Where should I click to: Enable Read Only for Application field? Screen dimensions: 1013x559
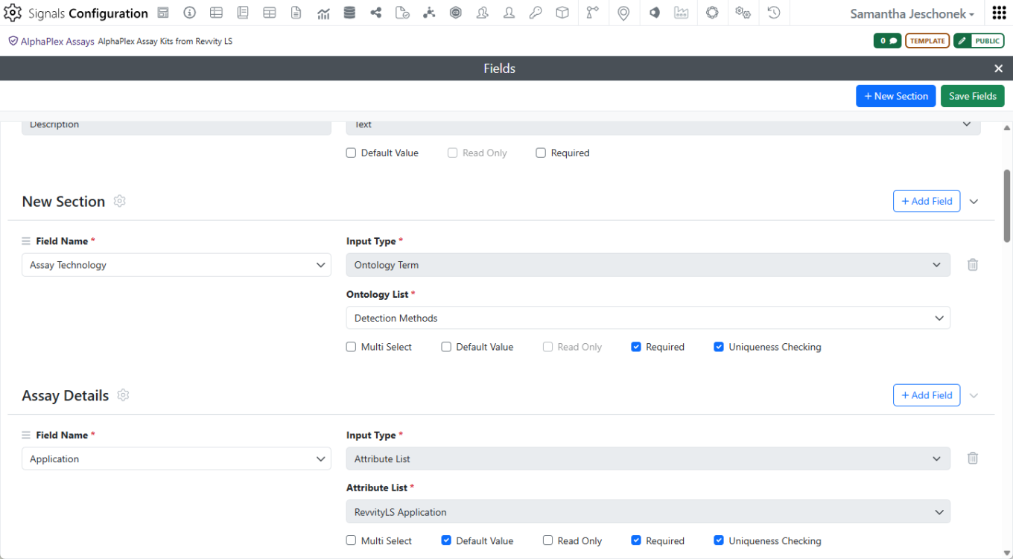tap(547, 541)
